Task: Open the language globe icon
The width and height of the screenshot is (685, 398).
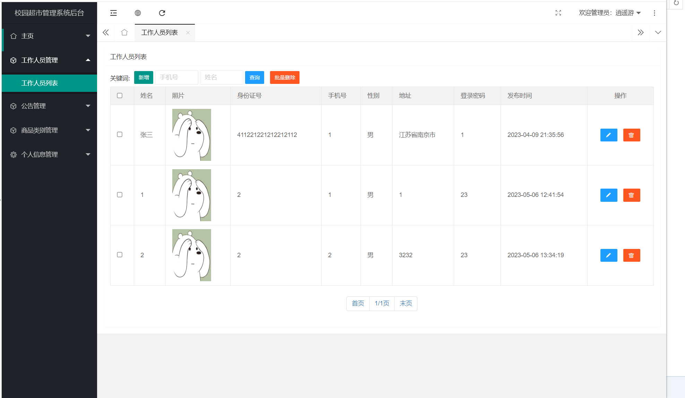Action: pos(138,13)
